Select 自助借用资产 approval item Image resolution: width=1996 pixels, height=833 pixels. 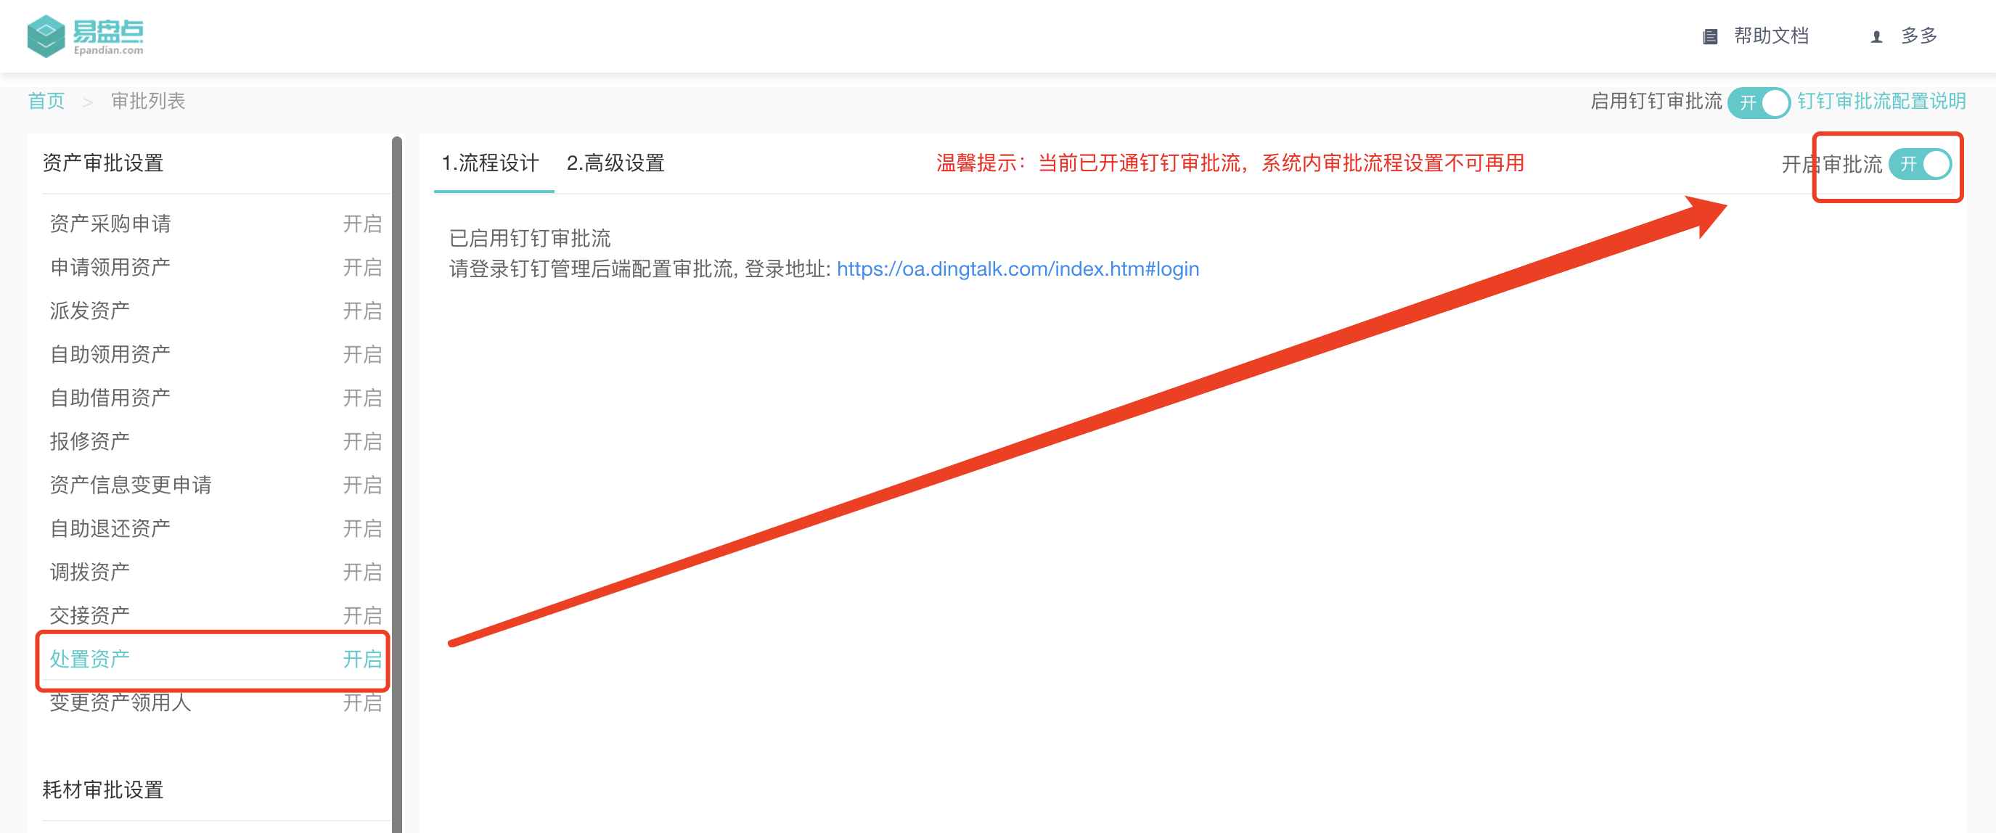point(110,398)
